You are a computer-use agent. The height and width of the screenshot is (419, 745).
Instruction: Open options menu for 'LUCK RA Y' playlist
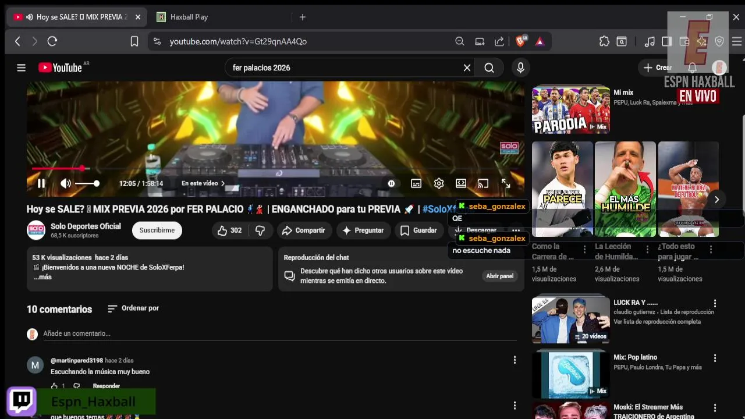[x=715, y=303]
